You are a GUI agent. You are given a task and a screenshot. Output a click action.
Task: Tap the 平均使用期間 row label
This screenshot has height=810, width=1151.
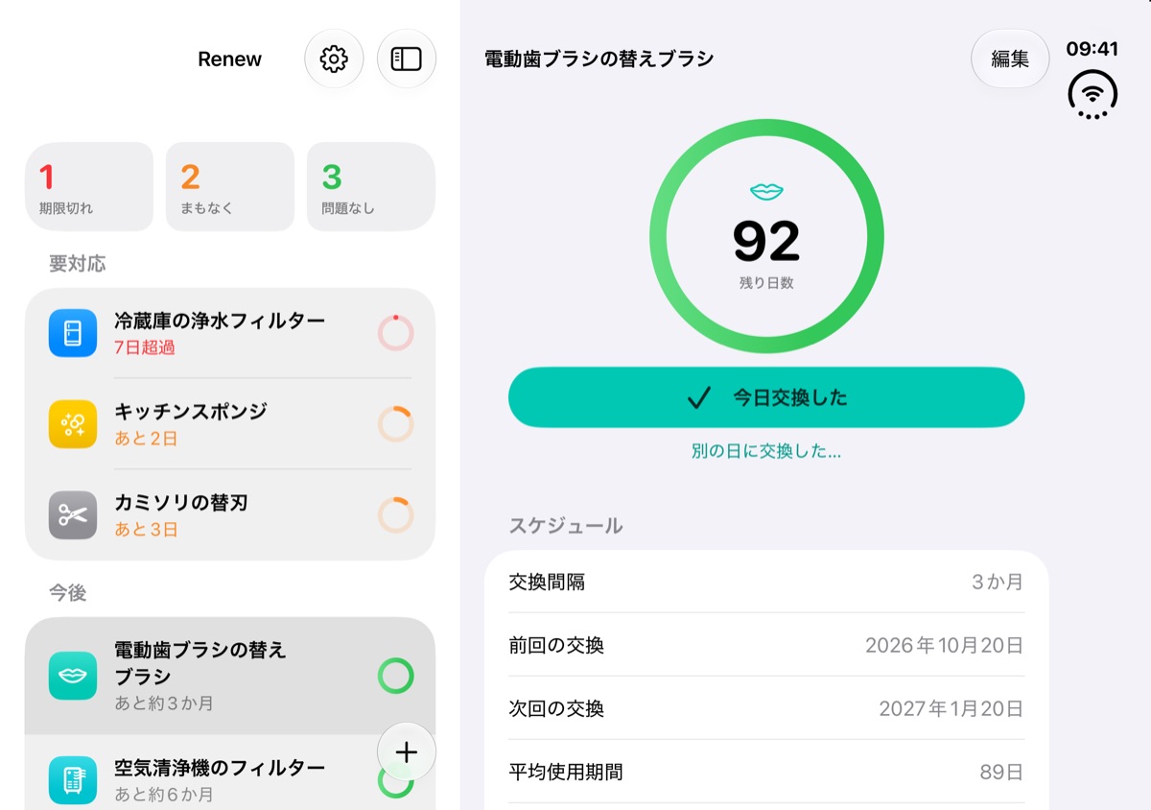(x=566, y=772)
